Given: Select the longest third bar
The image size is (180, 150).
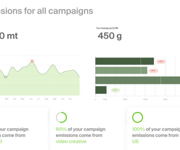Looking at the screenshot, I should tap(138, 80).
